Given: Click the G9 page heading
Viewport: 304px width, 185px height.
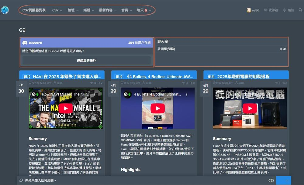Looking at the screenshot, I should [22, 30].
